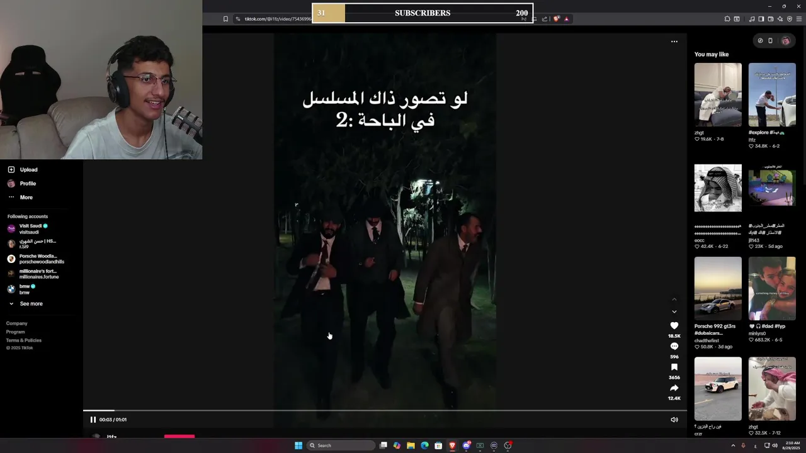Open Discord from taskbar
Viewport: 806px width, 453px height.
466,445
